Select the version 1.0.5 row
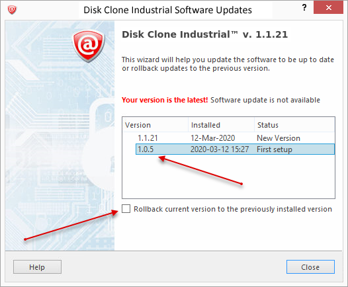This screenshot has width=348, height=287. click(x=235, y=149)
